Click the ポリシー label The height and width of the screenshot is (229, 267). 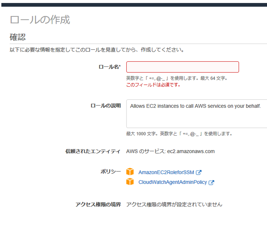(111, 172)
